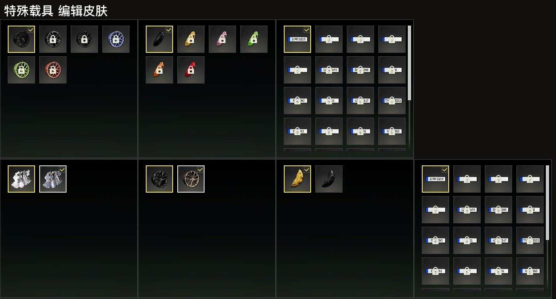Image resolution: width=556 pixels, height=299 pixels.
Task: Toggle checkmark on the blue-and-black selected wheel
Action: [31, 30]
